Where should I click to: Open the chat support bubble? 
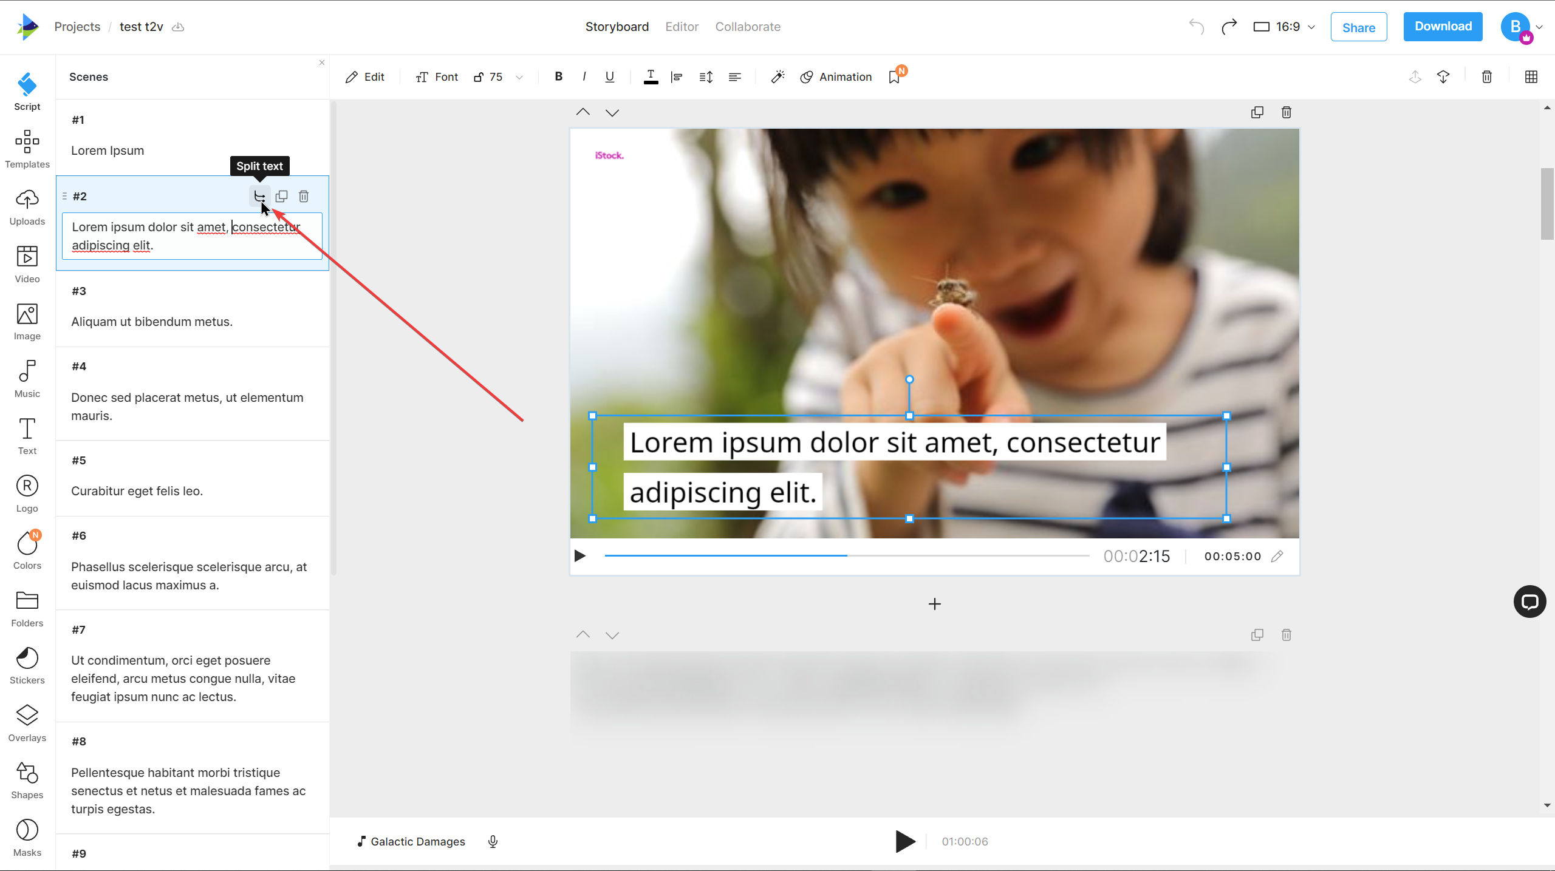coord(1530,602)
